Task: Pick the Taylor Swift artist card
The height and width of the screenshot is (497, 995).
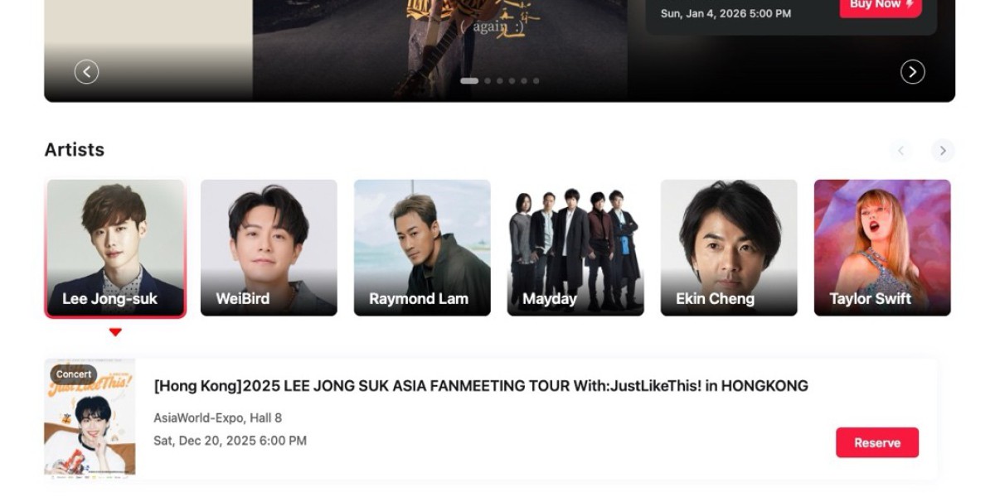Action: pyautogui.click(x=882, y=248)
